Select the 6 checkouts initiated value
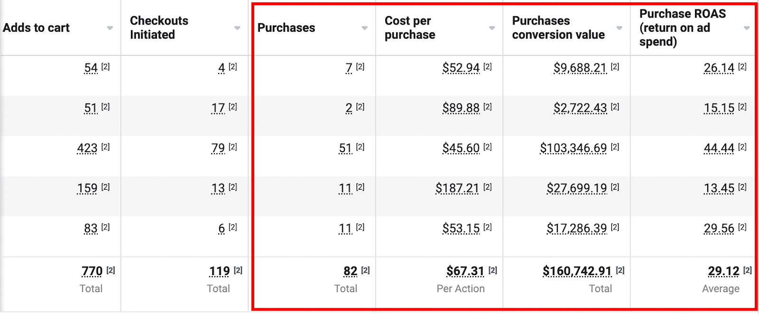The width and height of the screenshot is (759, 314). (x=222, y=229)
